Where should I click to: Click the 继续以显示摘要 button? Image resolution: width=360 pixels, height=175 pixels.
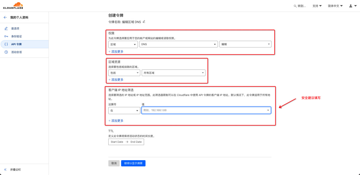[133, 163]
